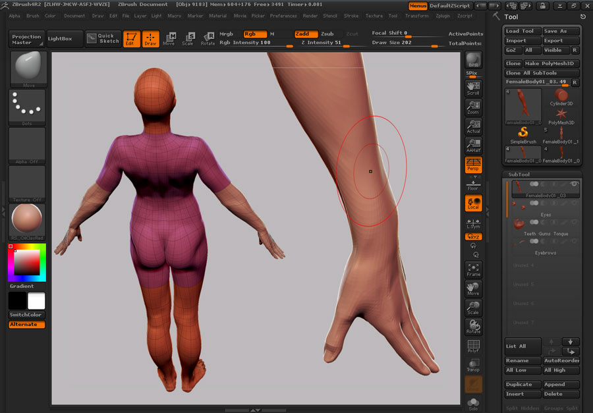Click the Duplicate subtool button
This screenshot has width=593, height=413.
point(523,385)
